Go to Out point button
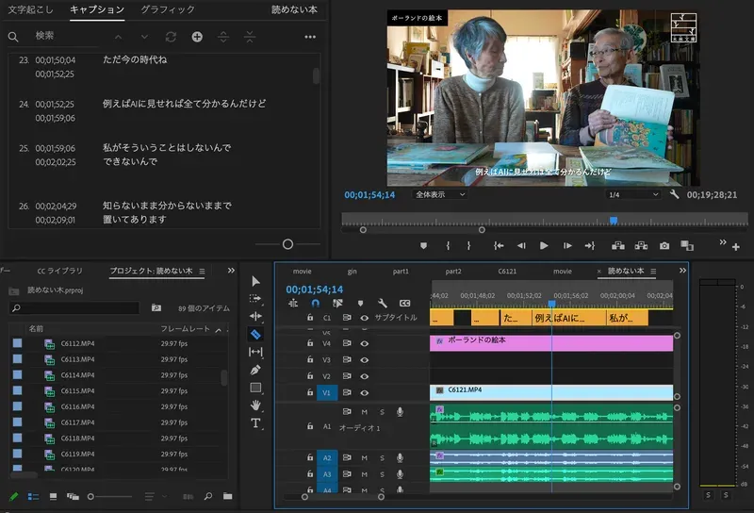Screen dimensions: 754x513 pyautogui.click(x=590, y=246)
